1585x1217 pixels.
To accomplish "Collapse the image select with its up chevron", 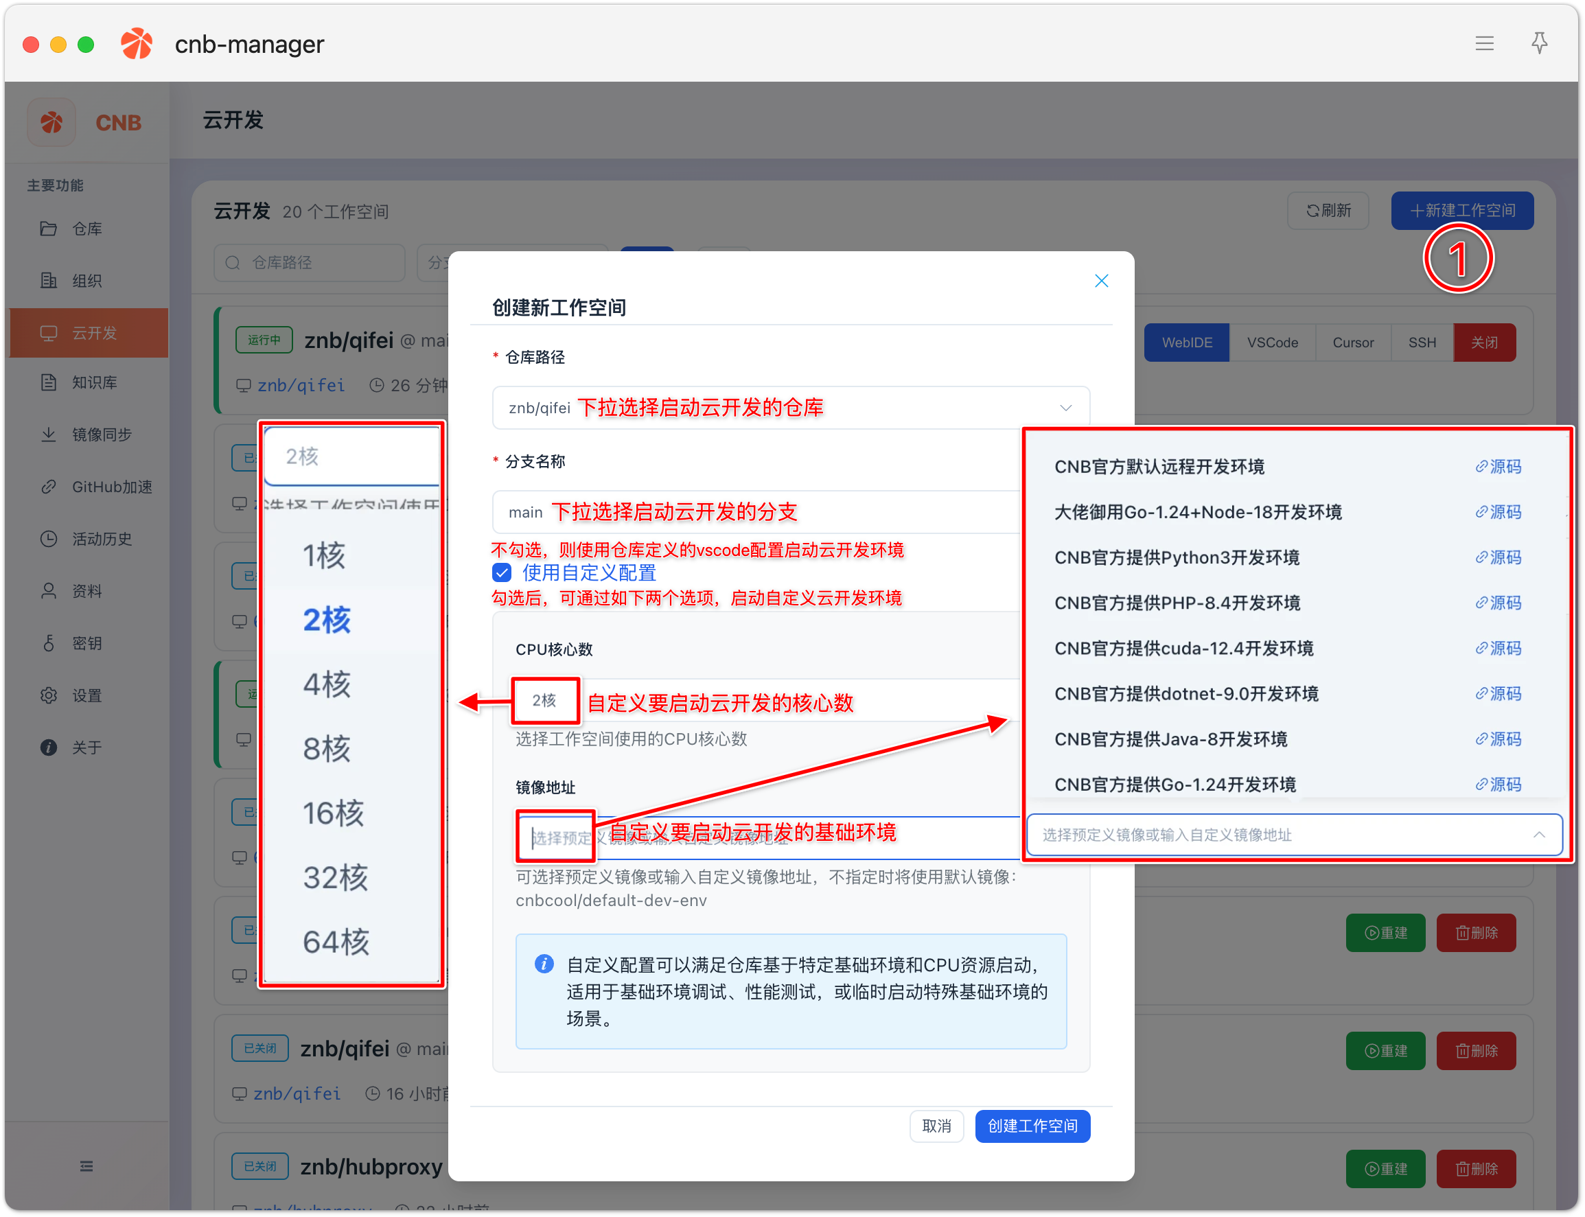I will tap(1540, 835).
